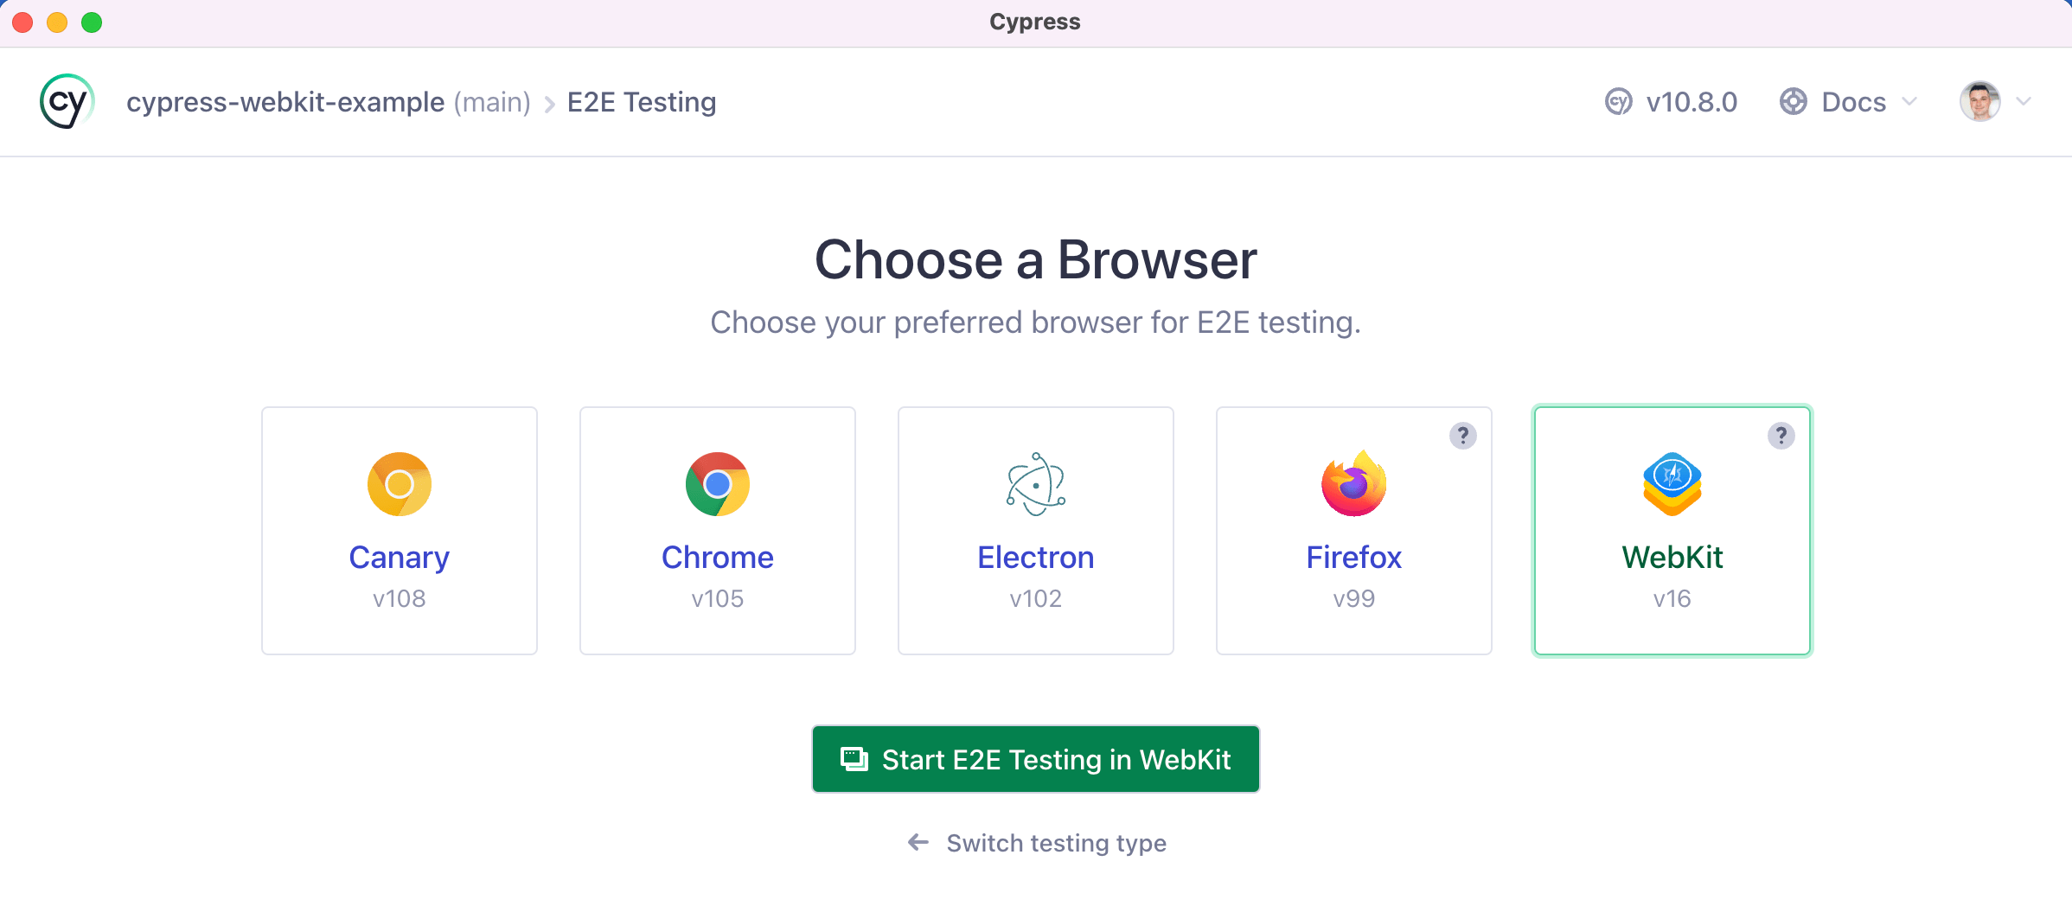The height and width of the screenshot is (906, 2072).
Task: Open the (main) branch label
Action: coord(491,101)
